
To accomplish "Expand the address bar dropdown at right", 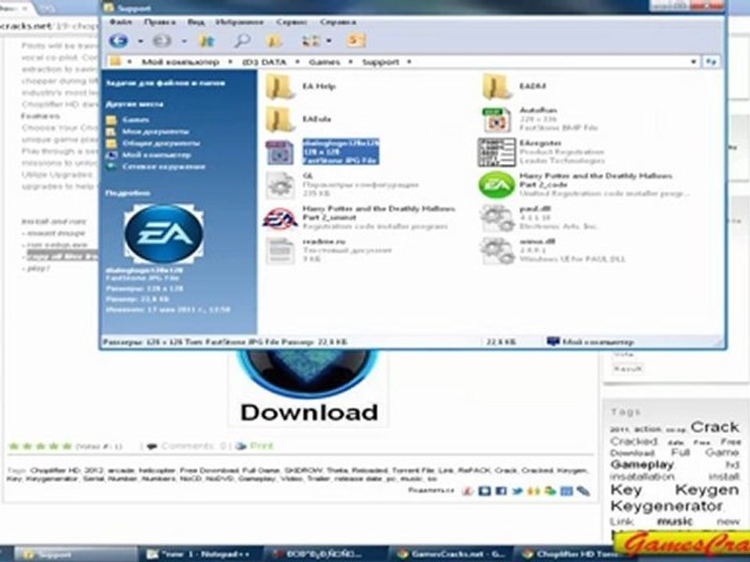I will coord(693,62).
